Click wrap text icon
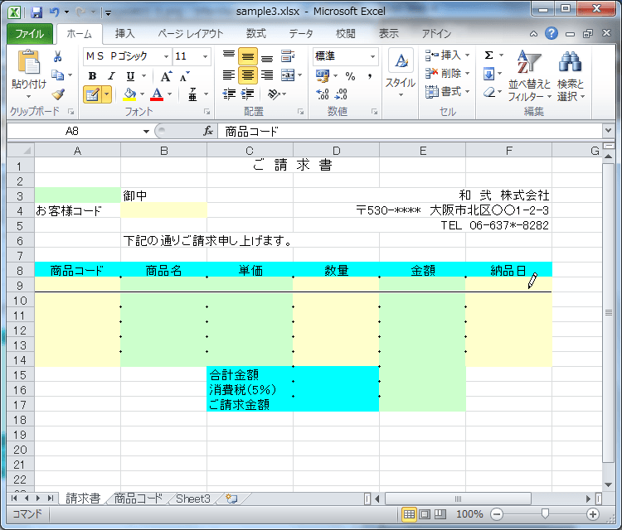 [x=288, y=55]
